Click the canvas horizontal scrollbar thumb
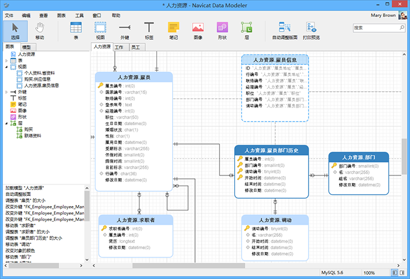Screen dimensions: 410x279 coord(189,266)
